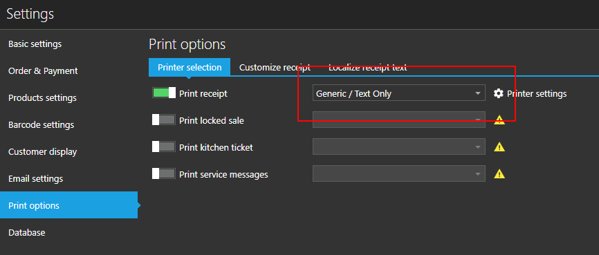599x255 pixels.
Task: Turn on Print kitchen ticket switch
Action: tap(164, 147)
